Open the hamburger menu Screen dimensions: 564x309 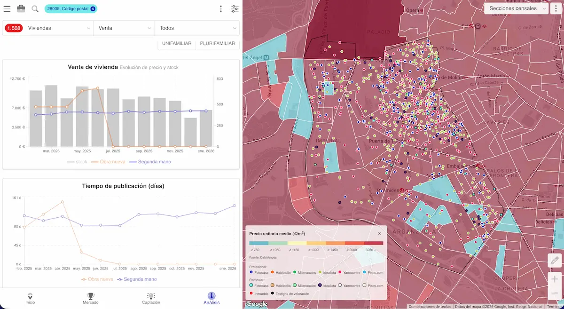[x=8, y=8]
